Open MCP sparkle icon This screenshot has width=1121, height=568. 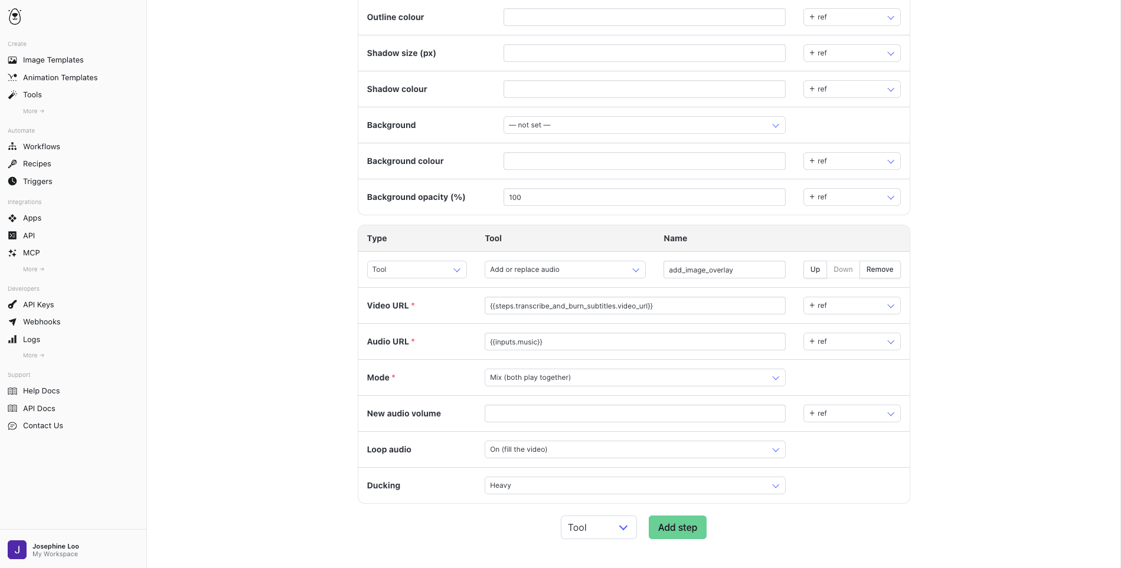click(12, 253)
